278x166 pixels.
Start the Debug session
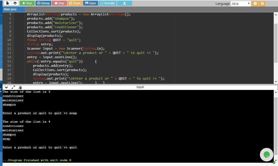tap(43, 3)
